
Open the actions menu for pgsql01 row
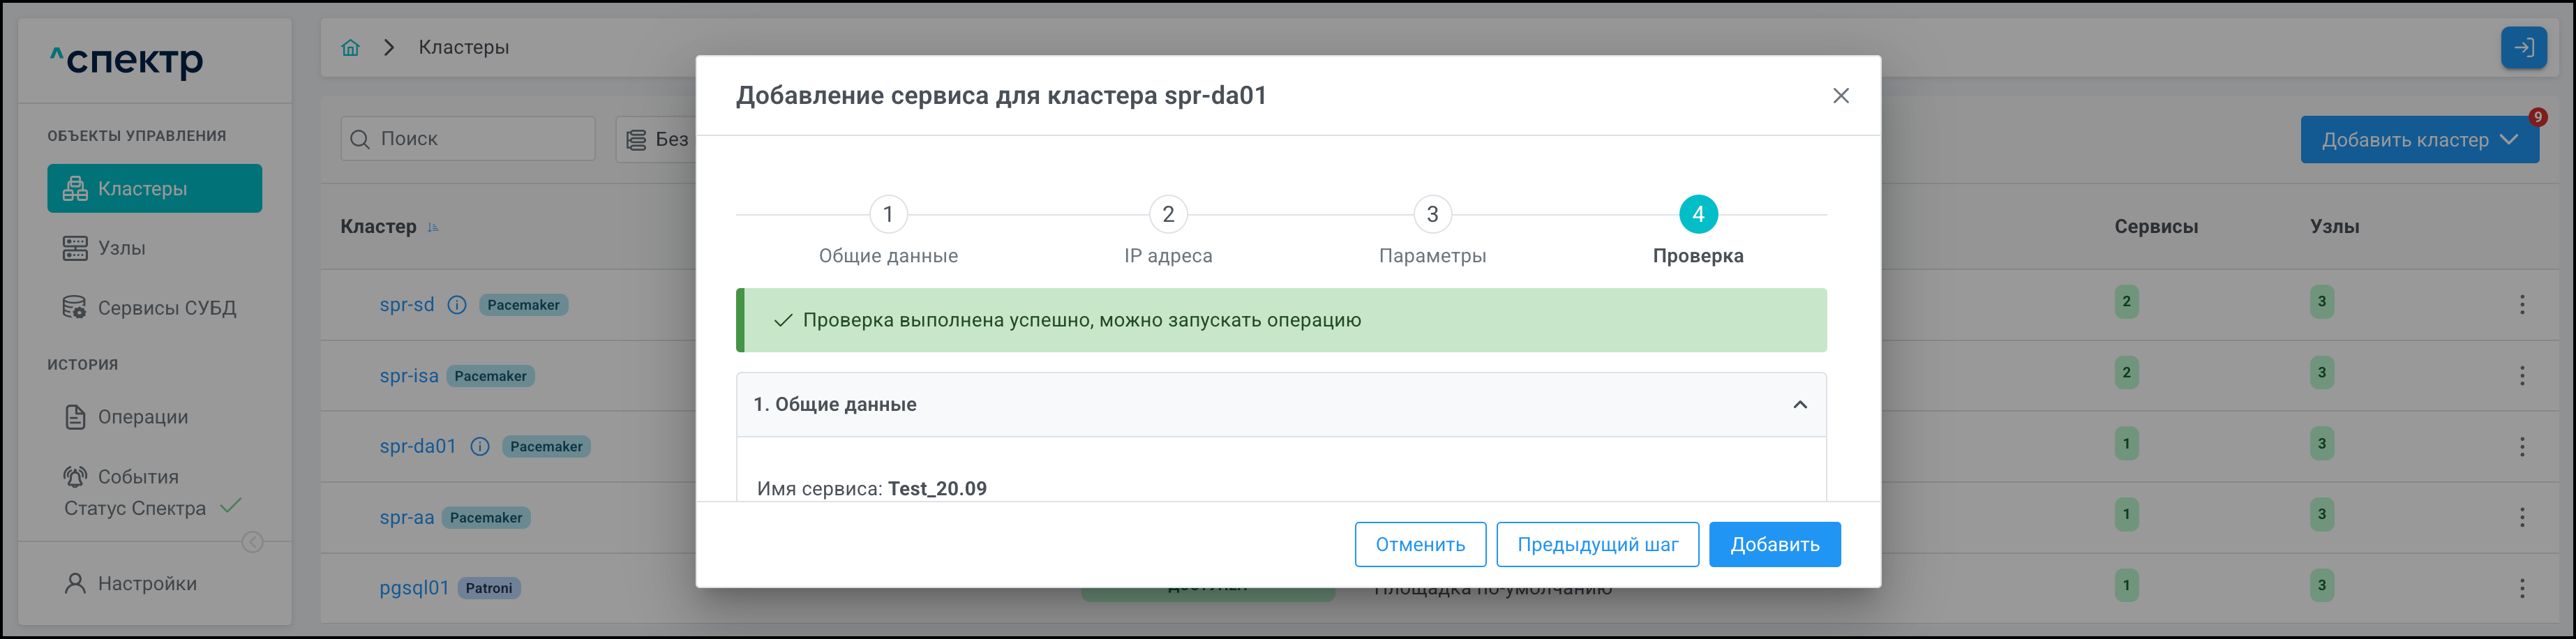pos(2521,588)
